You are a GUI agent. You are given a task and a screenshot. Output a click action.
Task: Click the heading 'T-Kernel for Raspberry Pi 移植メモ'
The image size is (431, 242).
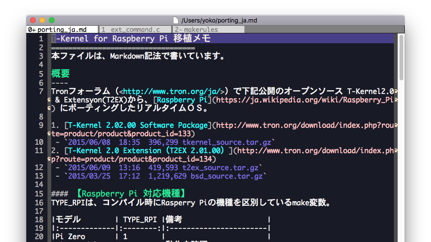(131, 39)
